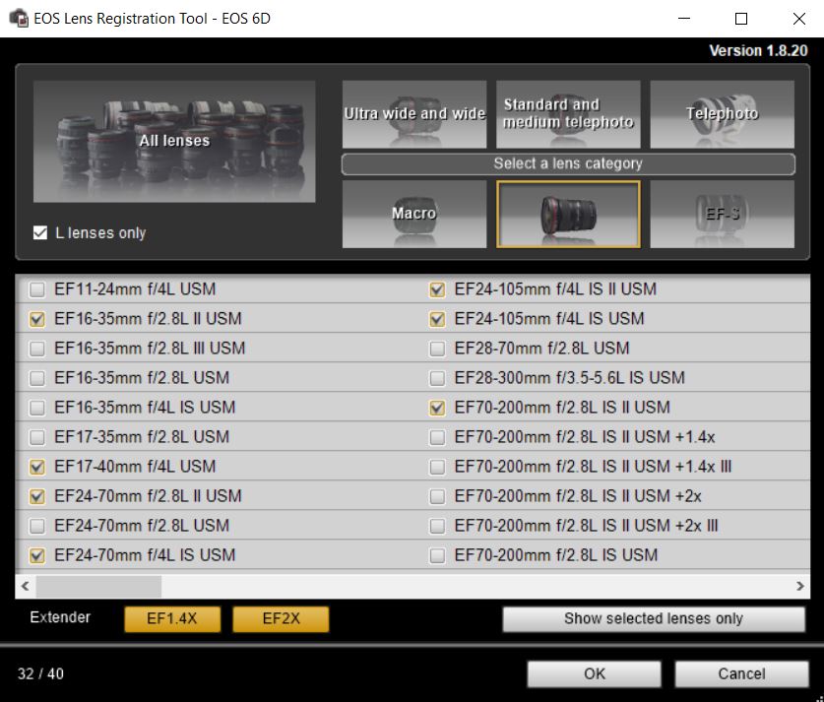Uncheck EF24-70mm f/2.8L II USM lens
Viewport: 824px width, 702px height.
[x=36, y=496]
